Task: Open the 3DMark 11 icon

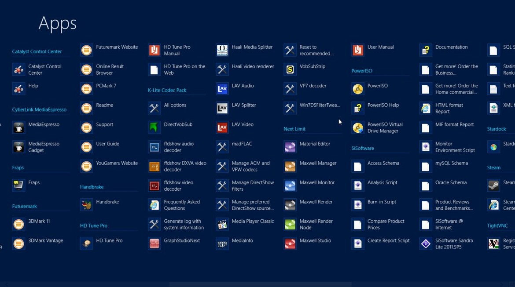Action: pos(19,224)
